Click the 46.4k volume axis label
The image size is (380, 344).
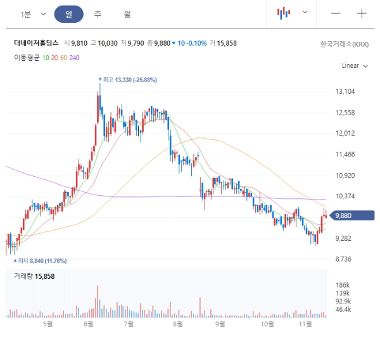tap(343, 309)
